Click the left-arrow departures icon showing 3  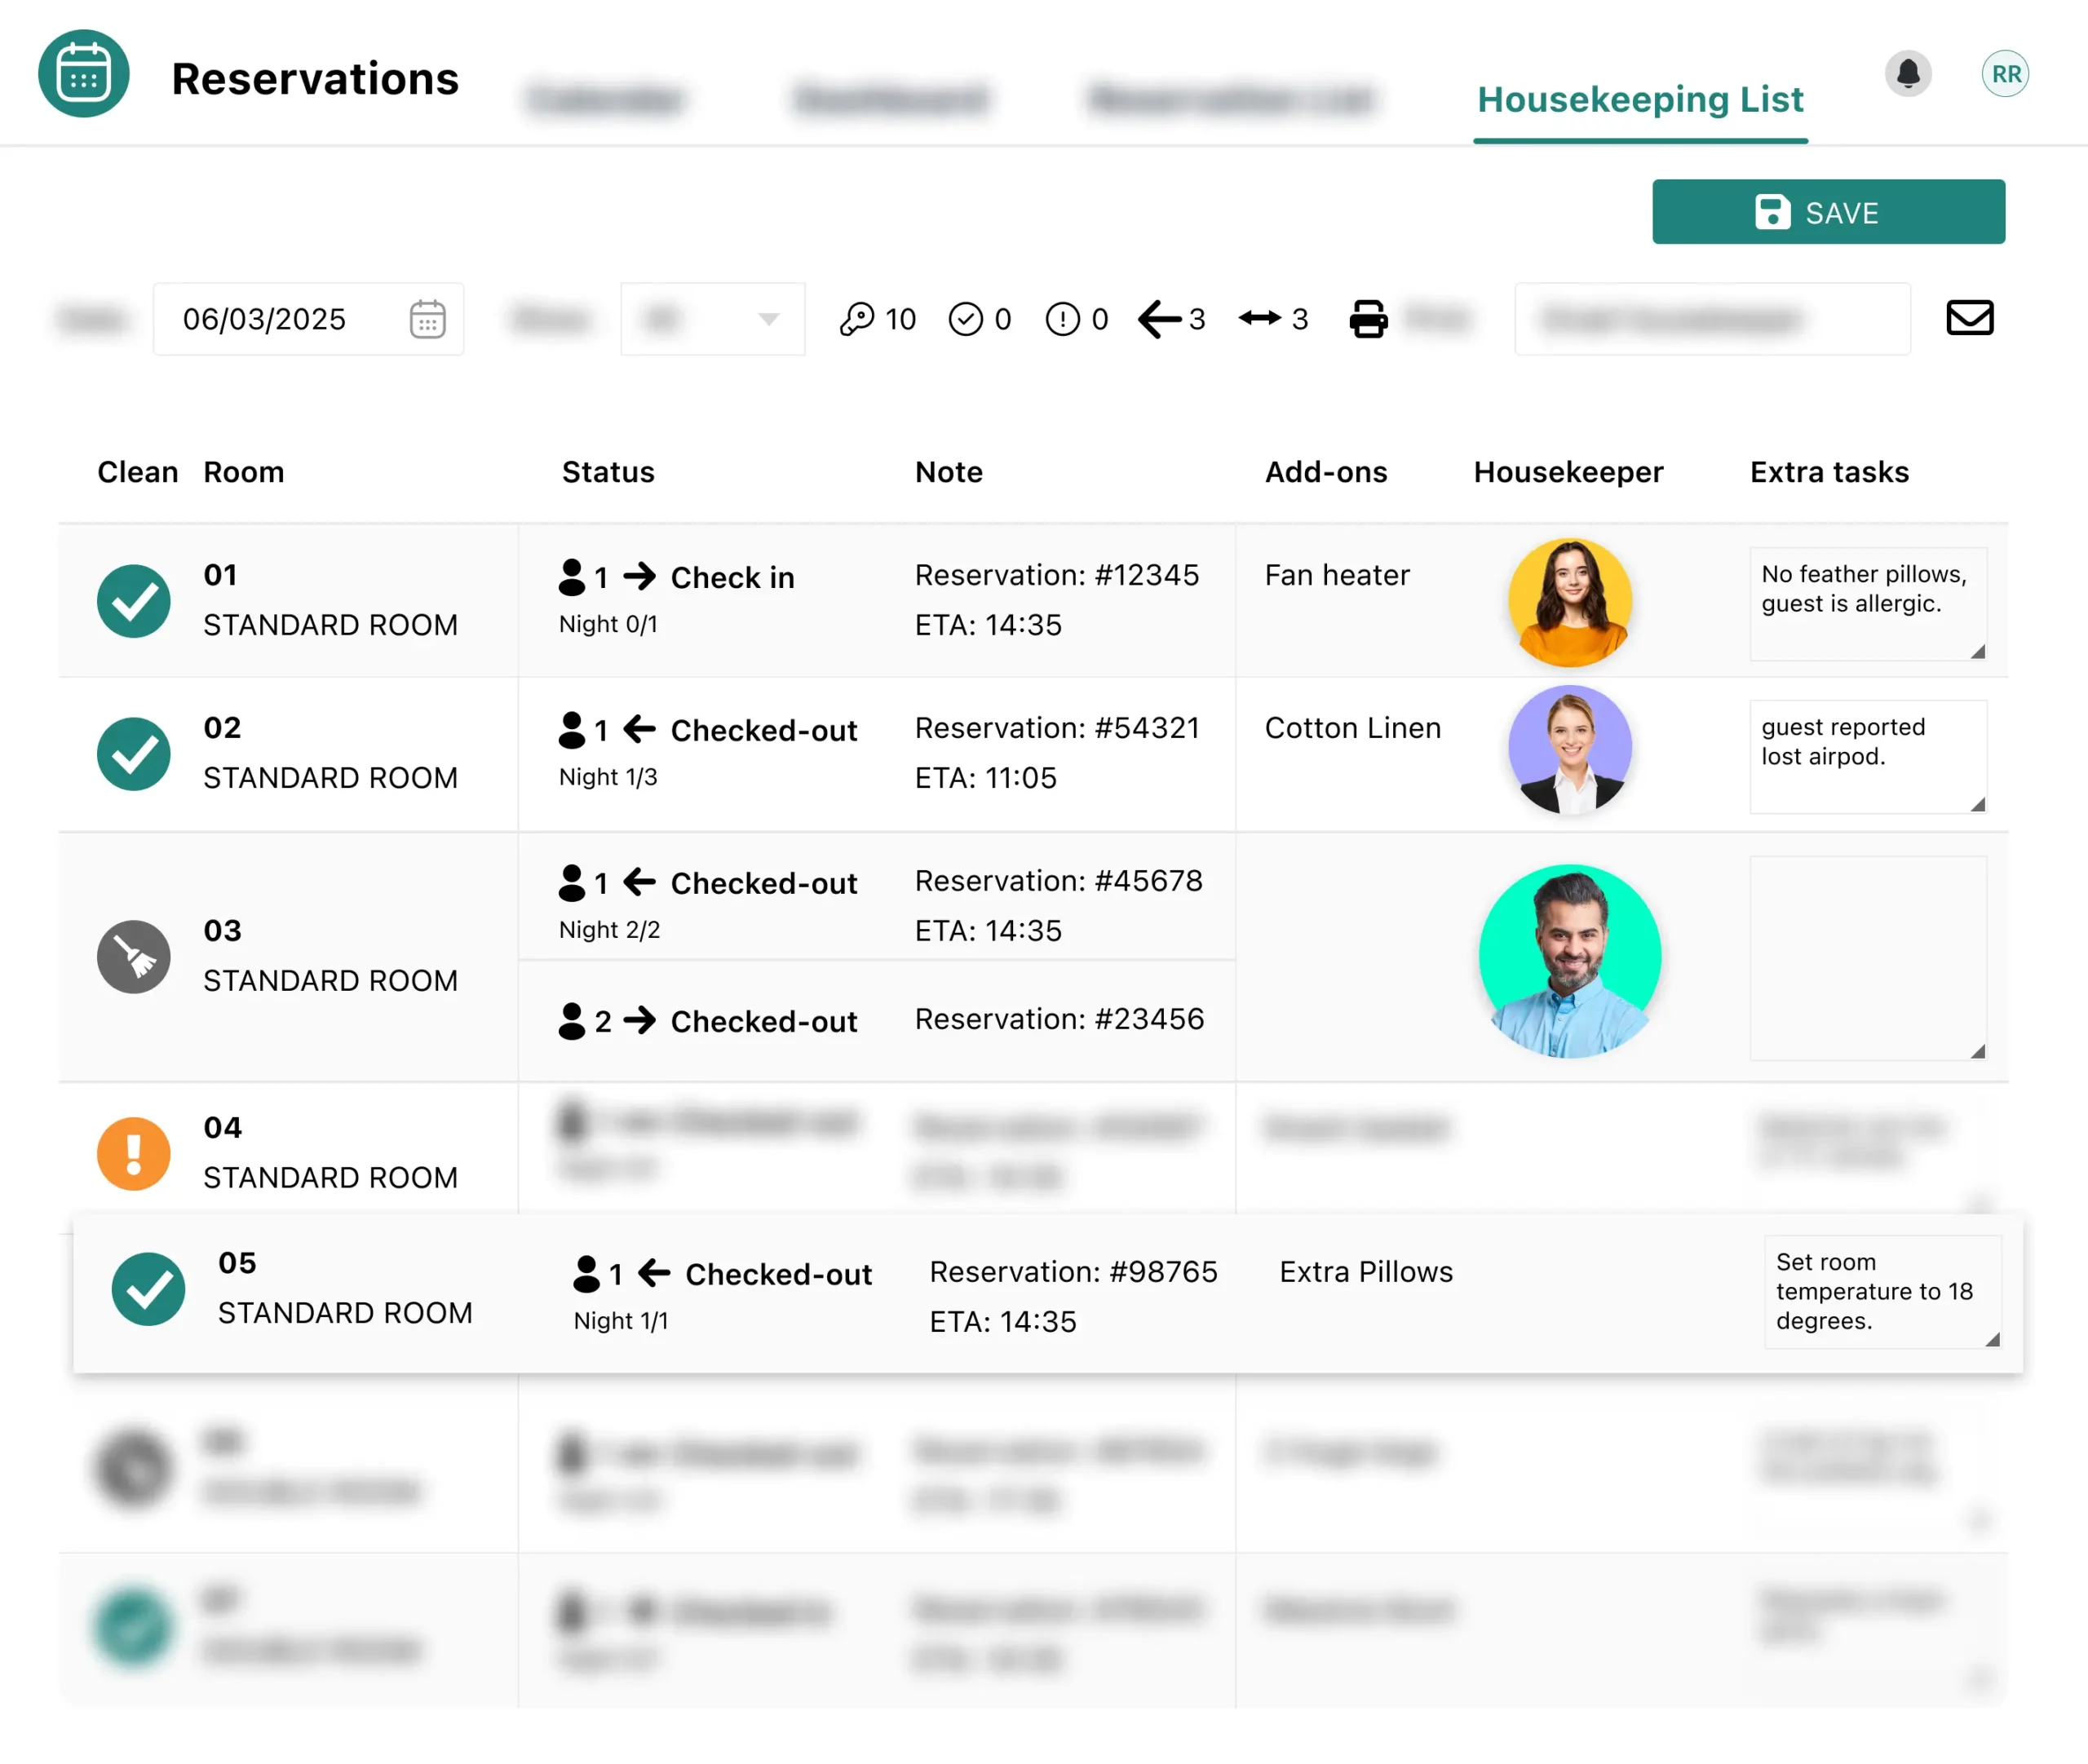(1159, 319)
